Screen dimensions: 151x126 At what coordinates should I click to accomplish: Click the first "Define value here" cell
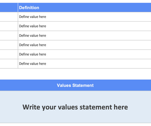(x=84, y=17)
